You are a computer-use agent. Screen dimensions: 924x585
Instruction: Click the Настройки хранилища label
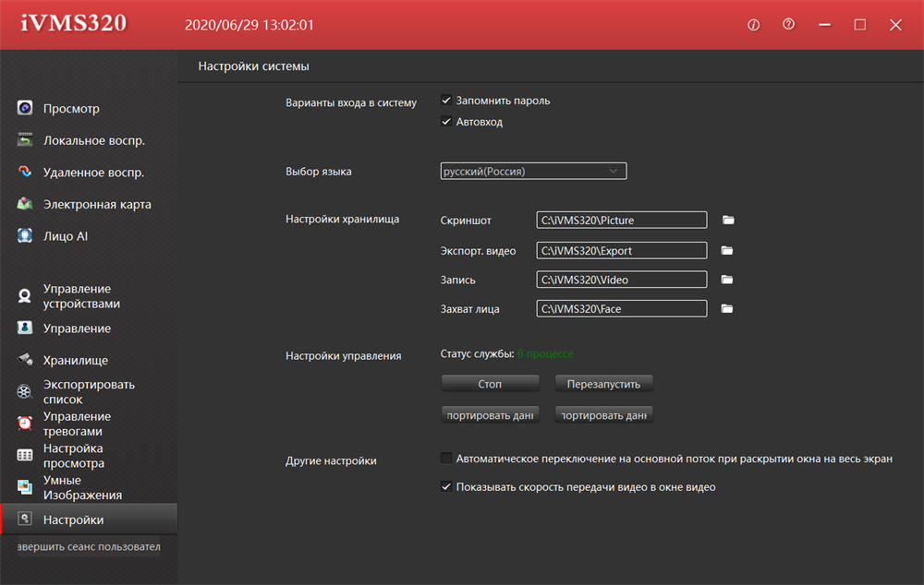[x=343, y=219]
